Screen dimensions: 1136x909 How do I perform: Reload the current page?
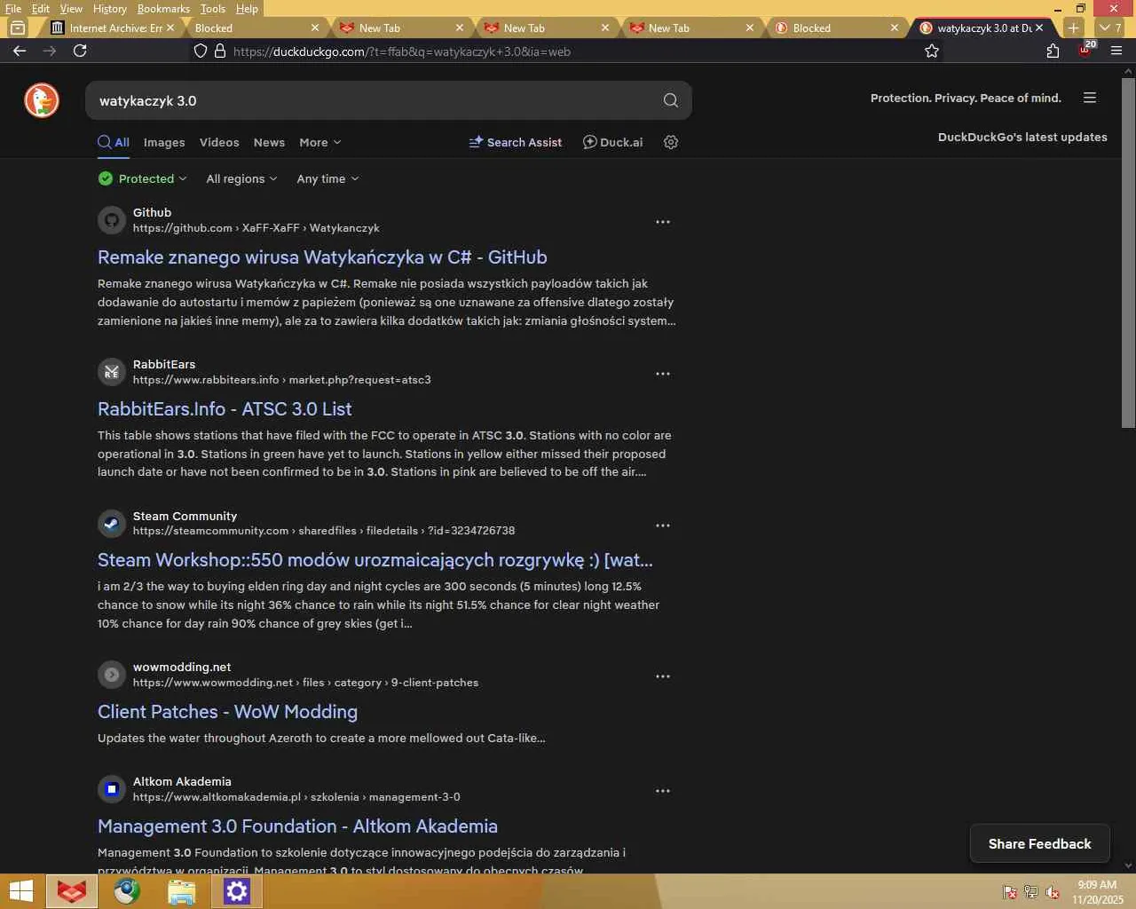coord(80,51)
